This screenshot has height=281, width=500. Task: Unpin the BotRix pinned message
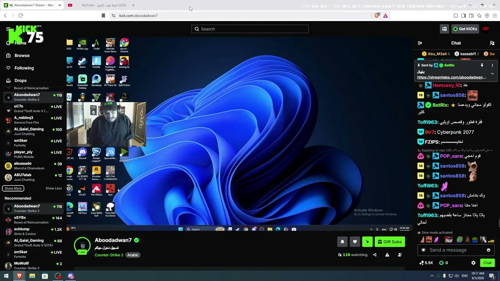482,65
